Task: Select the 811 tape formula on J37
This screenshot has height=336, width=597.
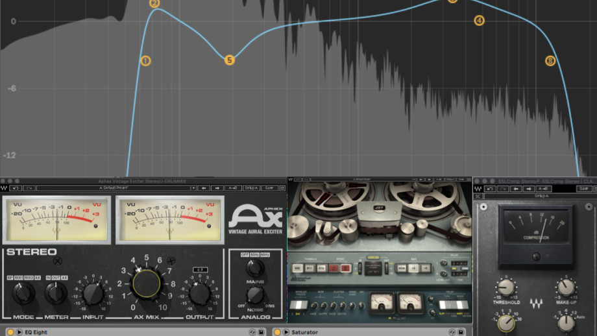Action: point(310,269)
